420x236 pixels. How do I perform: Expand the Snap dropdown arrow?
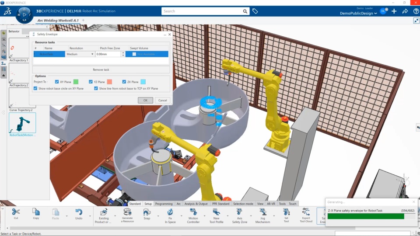158,215
